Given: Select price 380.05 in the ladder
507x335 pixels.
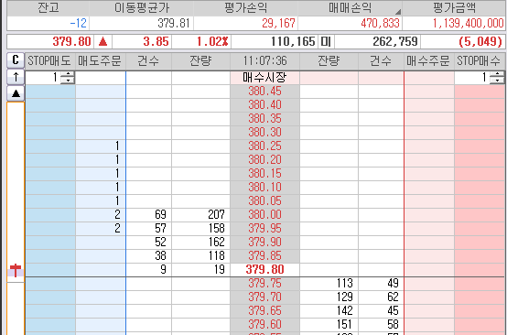Looking at the screenshot, I should (264, 201).
